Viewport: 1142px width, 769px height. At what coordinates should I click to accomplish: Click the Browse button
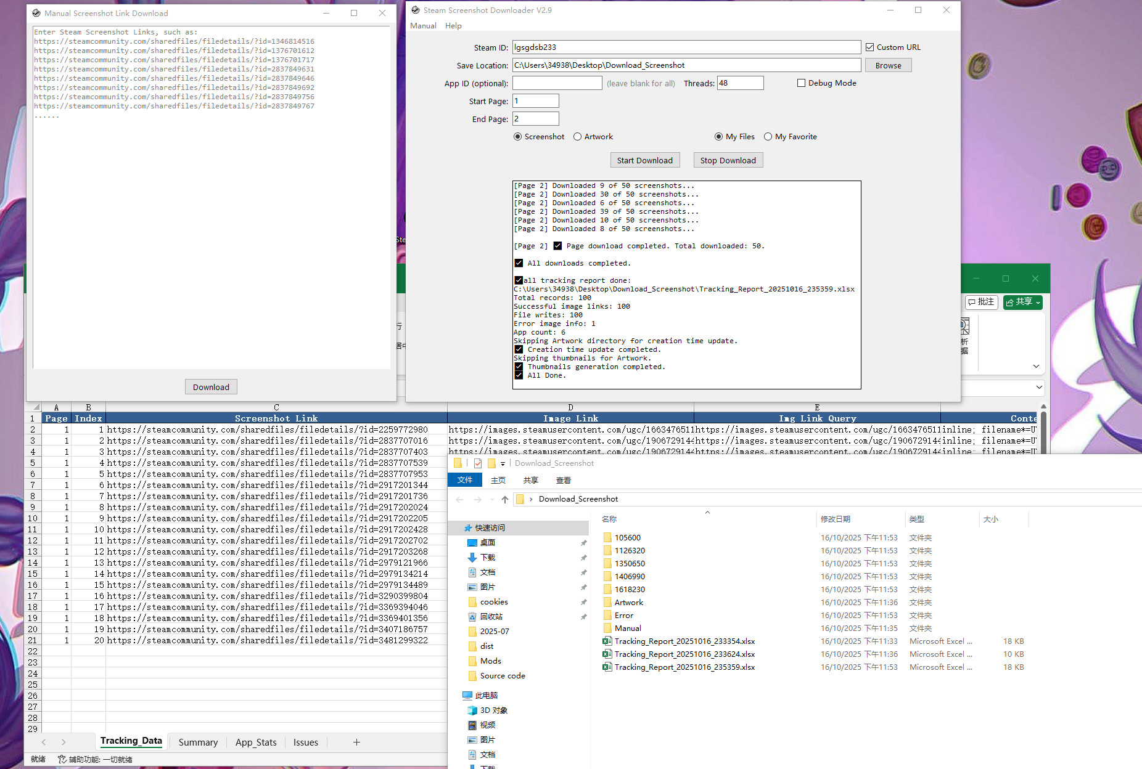tap(888, 65)
